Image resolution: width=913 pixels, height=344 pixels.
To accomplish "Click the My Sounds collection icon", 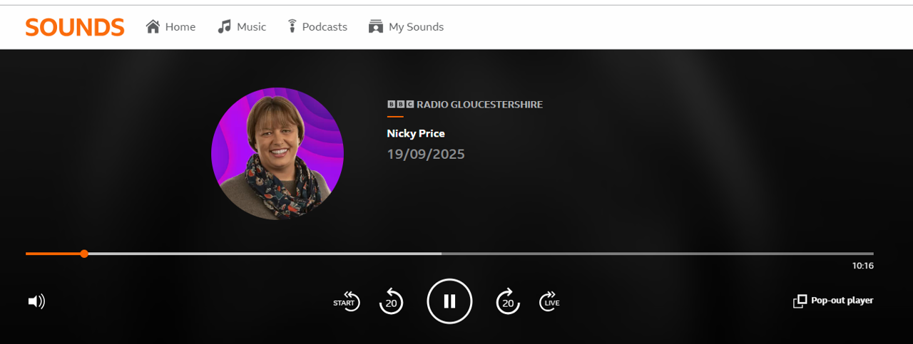I will 376,26.
